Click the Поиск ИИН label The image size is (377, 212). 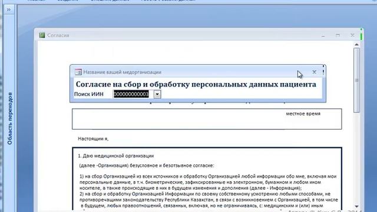pos(89,94)
